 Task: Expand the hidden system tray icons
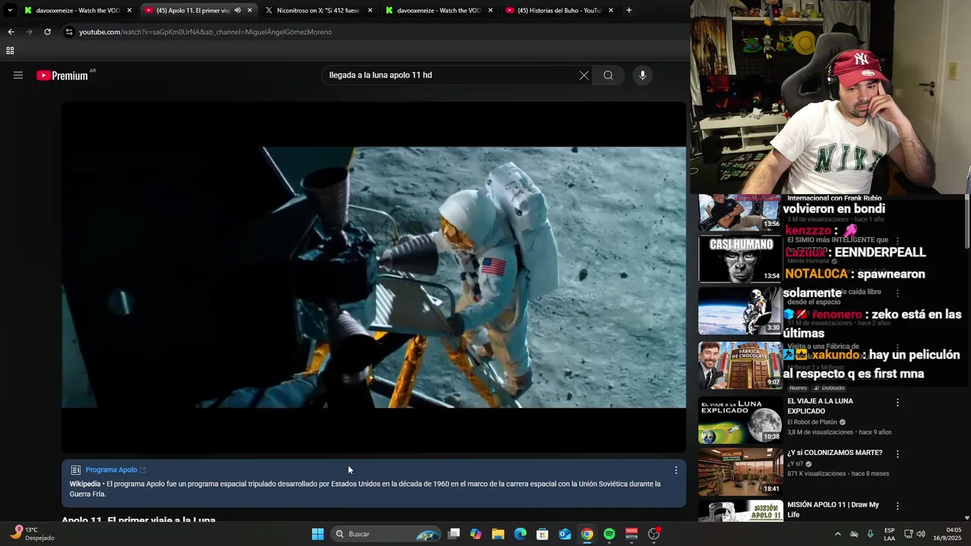[837, 534]
